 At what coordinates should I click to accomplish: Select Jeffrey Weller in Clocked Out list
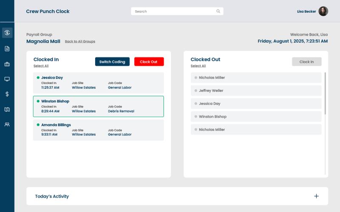256,90
